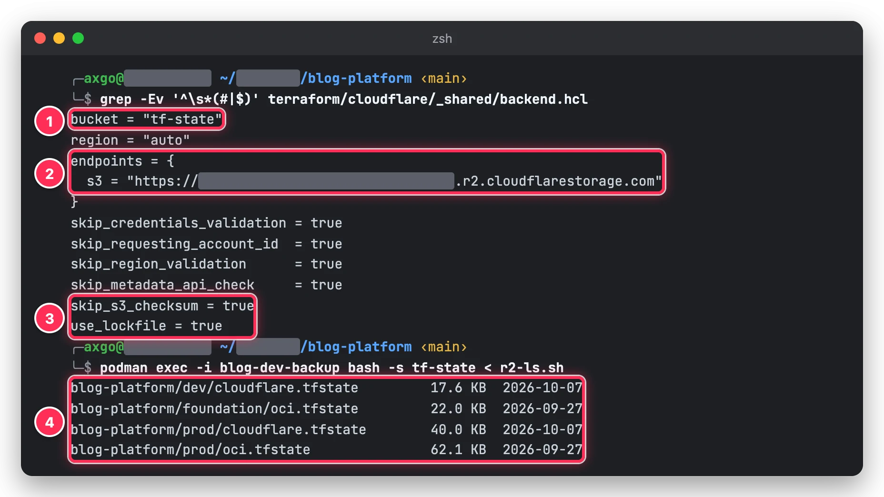
Task: Click the second prompt's ‹main› branch label
Action: 443,347
